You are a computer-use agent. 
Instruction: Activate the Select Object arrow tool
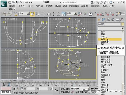(x=32, y=14)
